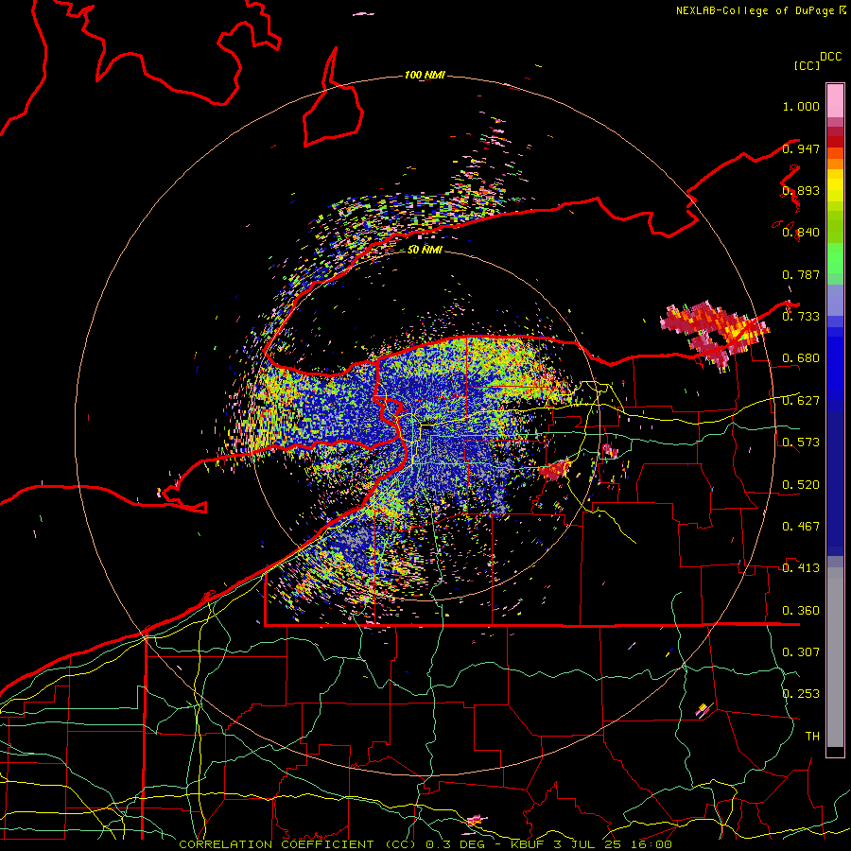The height and width of the screenshot is (851, 851).
Task: Click the 100 NMI range ring label
Action: [425, 75]
